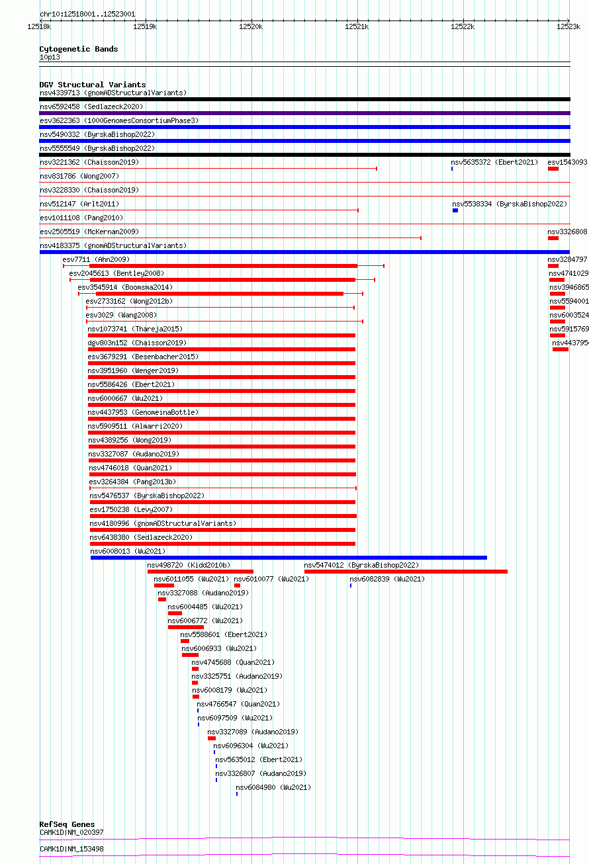This screenshot has width=589, height=864.
Task: Click esv3264384 (Pang2013b) label
Action: click(x=133, y=482)
